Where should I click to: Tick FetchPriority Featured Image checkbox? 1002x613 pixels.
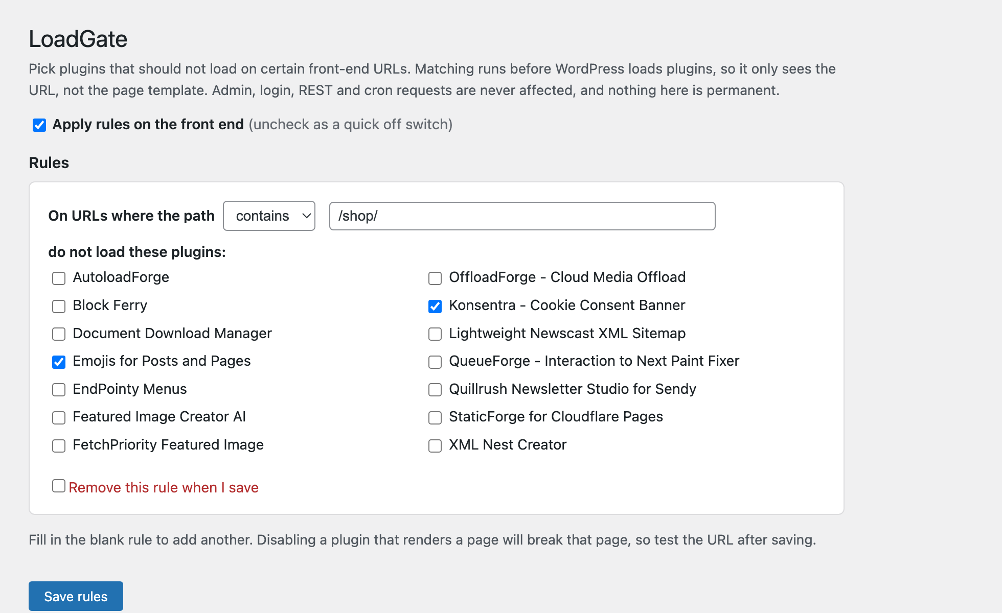(x=59, y=445)
